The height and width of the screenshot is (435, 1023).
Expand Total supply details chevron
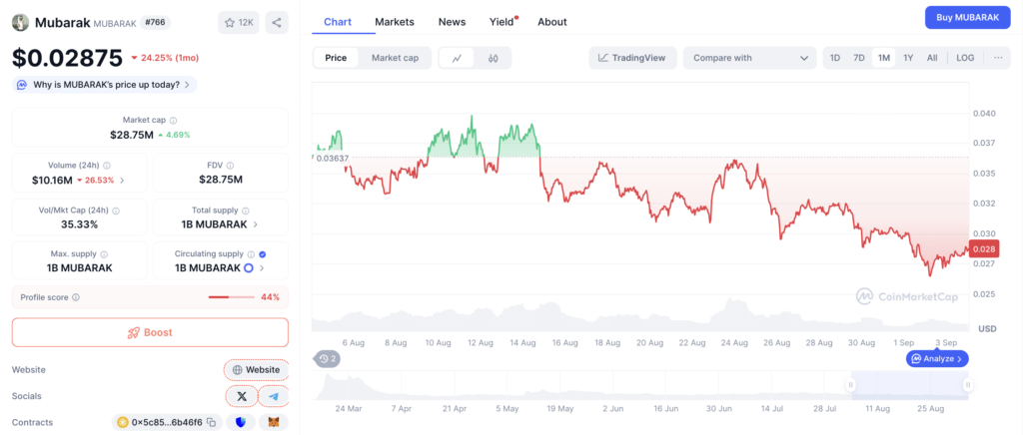point(255,224)
